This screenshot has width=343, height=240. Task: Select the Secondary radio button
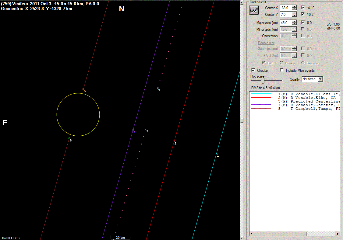pos(303,63)
